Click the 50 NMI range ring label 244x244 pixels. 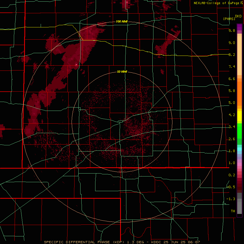122,72
